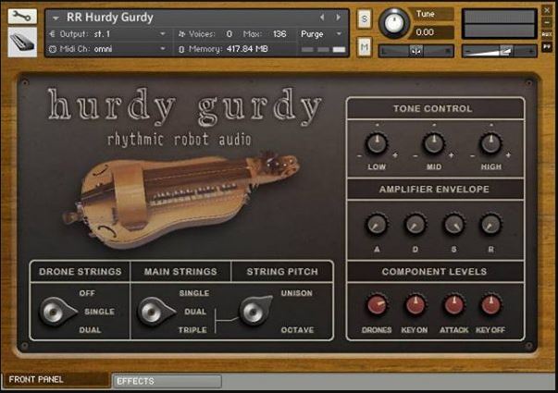
Task: Click the instrument keyboard thumbnail icon
Action: pyautogui.click(x=22, y=43)
